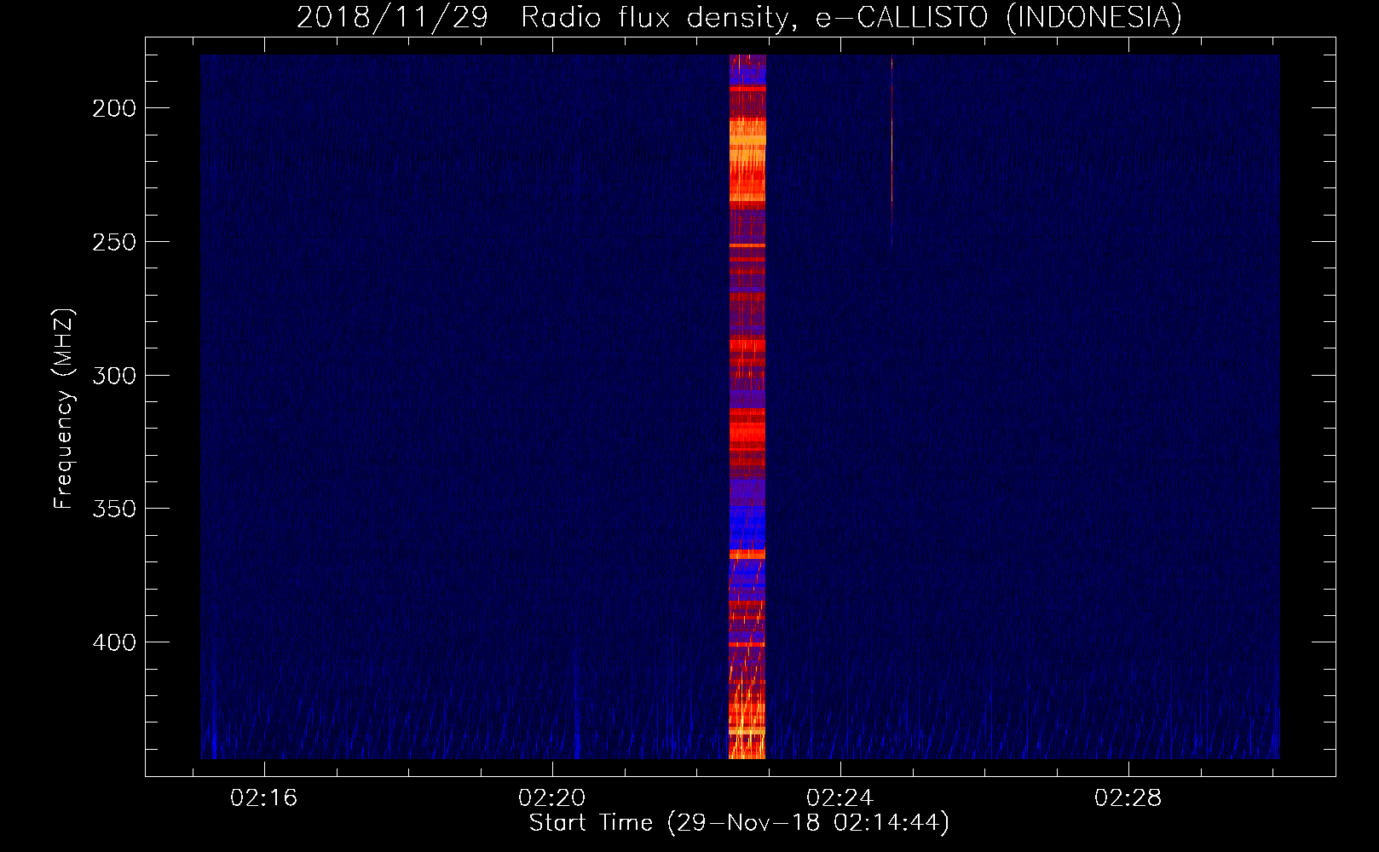Click the 02:16 time tick label
This screenshot has width=1379, height=852.
coord(264,798)
